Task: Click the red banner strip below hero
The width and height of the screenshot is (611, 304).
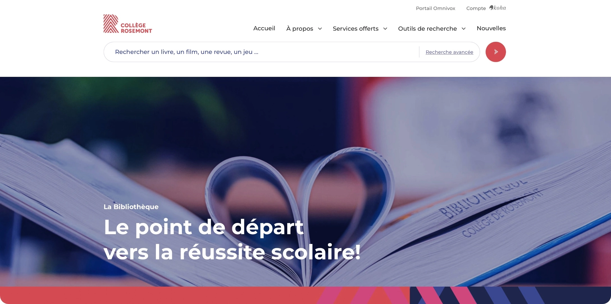Action: [157, 295]
